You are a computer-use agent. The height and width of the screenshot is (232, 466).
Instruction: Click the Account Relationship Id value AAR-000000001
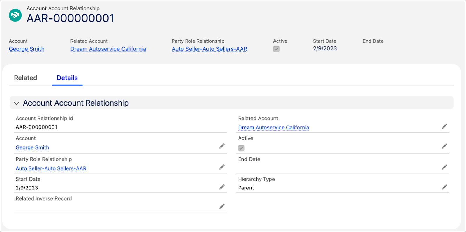(x=36, y=127)
